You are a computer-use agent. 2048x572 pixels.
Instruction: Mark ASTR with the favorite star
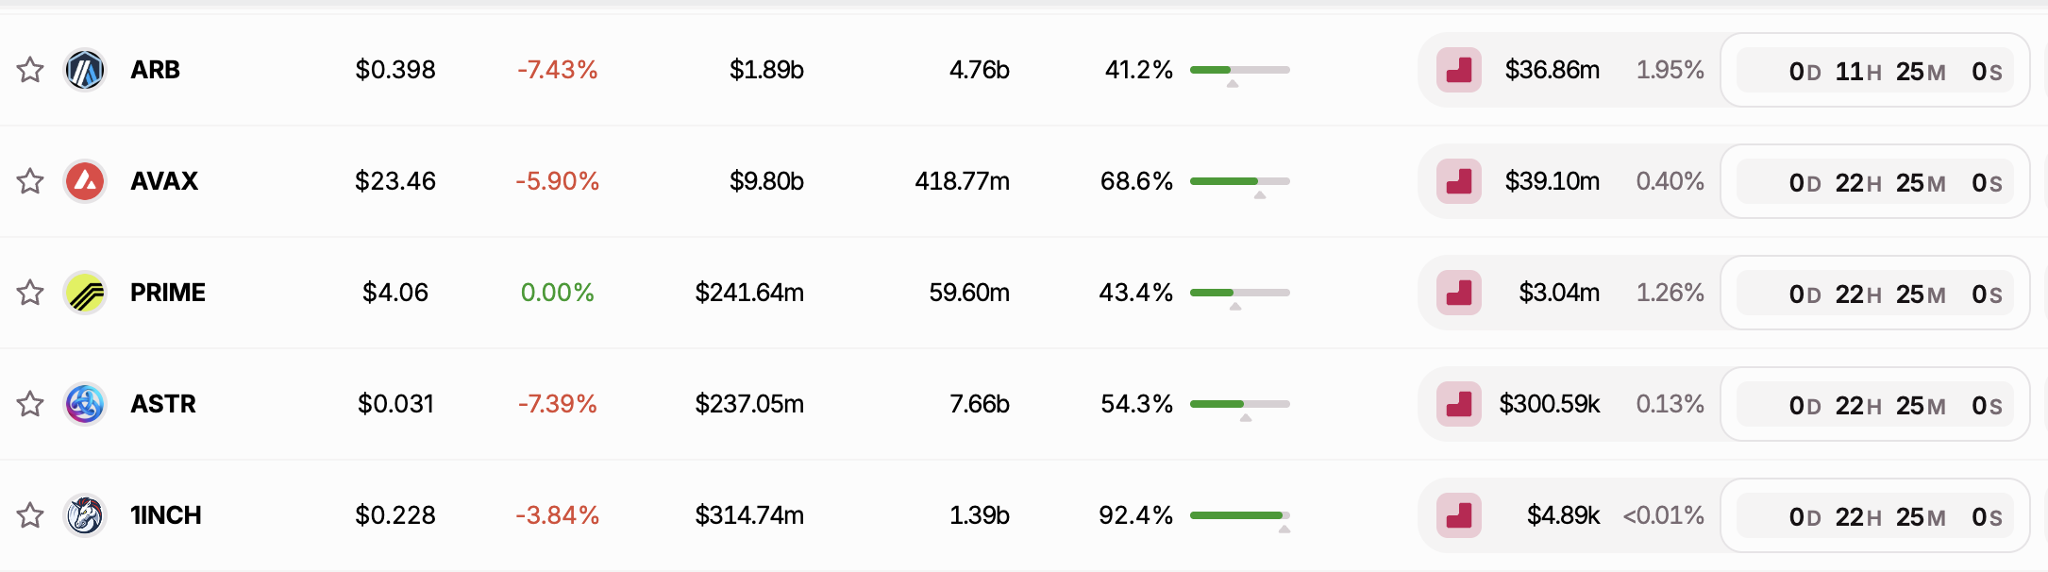tap(30, 404)
